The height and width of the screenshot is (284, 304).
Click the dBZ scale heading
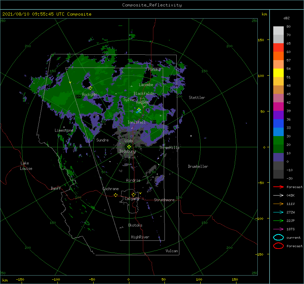tap(286, 18)
